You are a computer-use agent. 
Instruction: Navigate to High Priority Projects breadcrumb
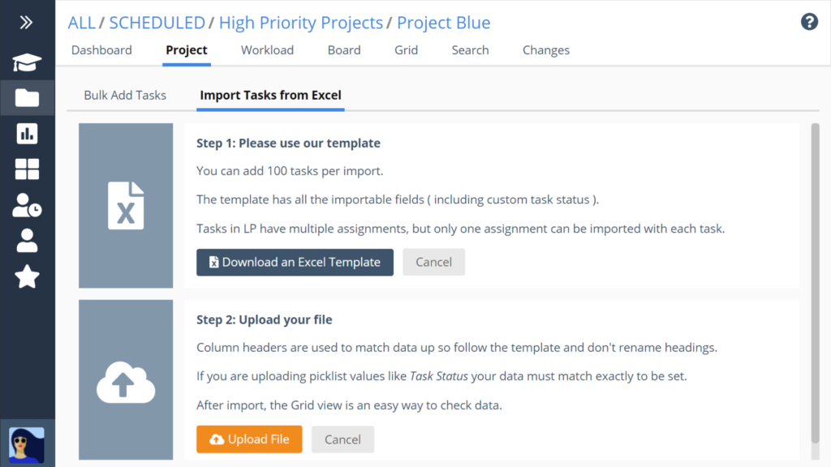[300, 23]
